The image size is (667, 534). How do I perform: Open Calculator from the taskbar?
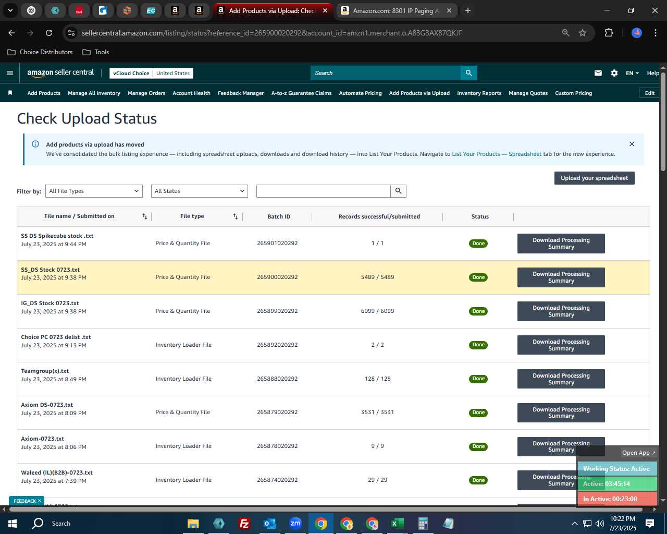point(423,524)
